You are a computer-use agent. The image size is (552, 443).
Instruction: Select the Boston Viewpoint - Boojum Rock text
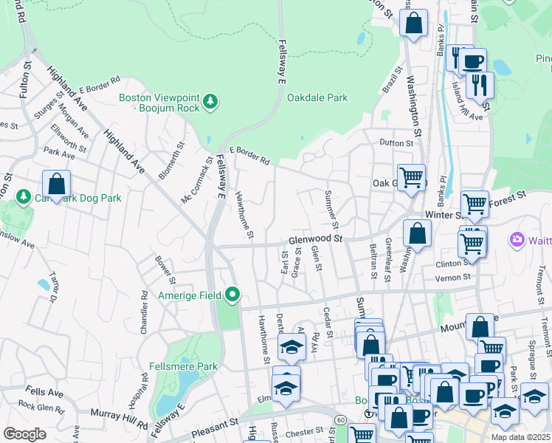(159, 103)
